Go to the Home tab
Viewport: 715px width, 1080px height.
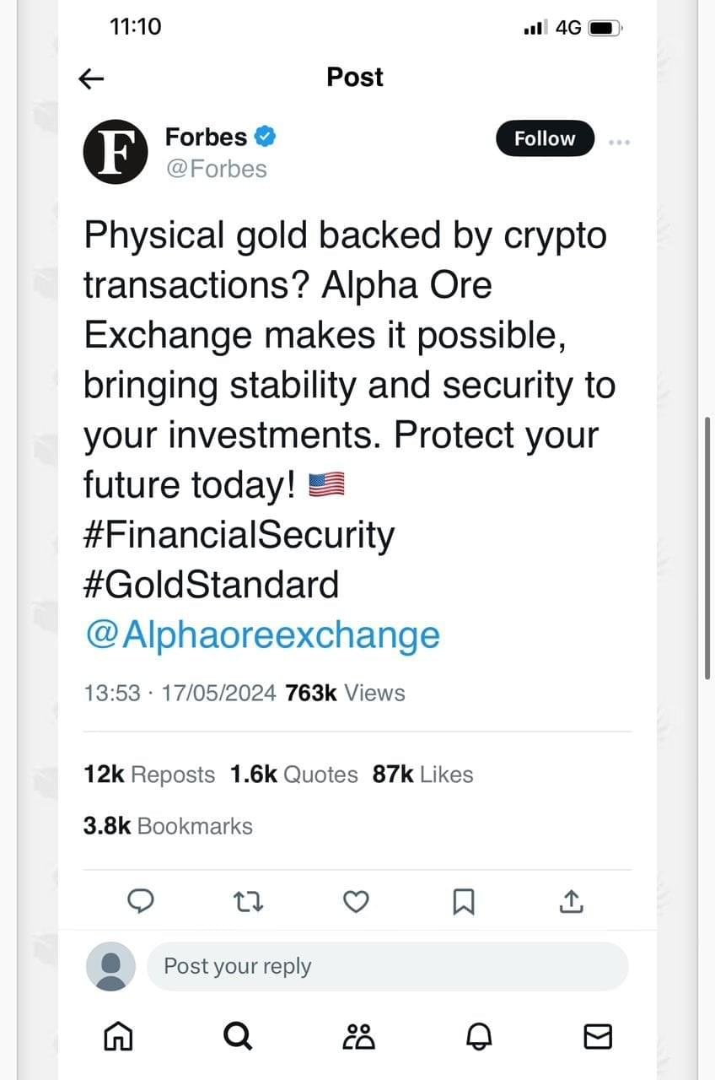[117, 1036]
